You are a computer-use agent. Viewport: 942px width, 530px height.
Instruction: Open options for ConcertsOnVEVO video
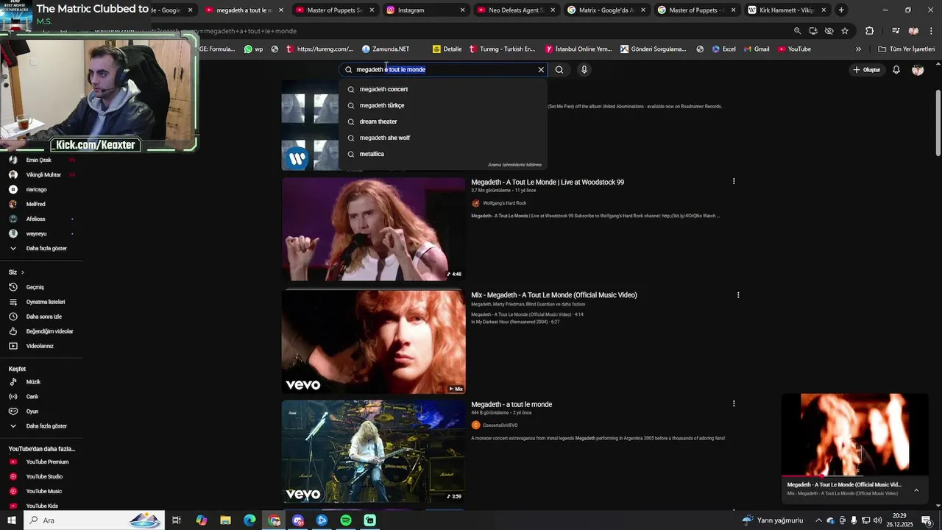tap(733, 403)
